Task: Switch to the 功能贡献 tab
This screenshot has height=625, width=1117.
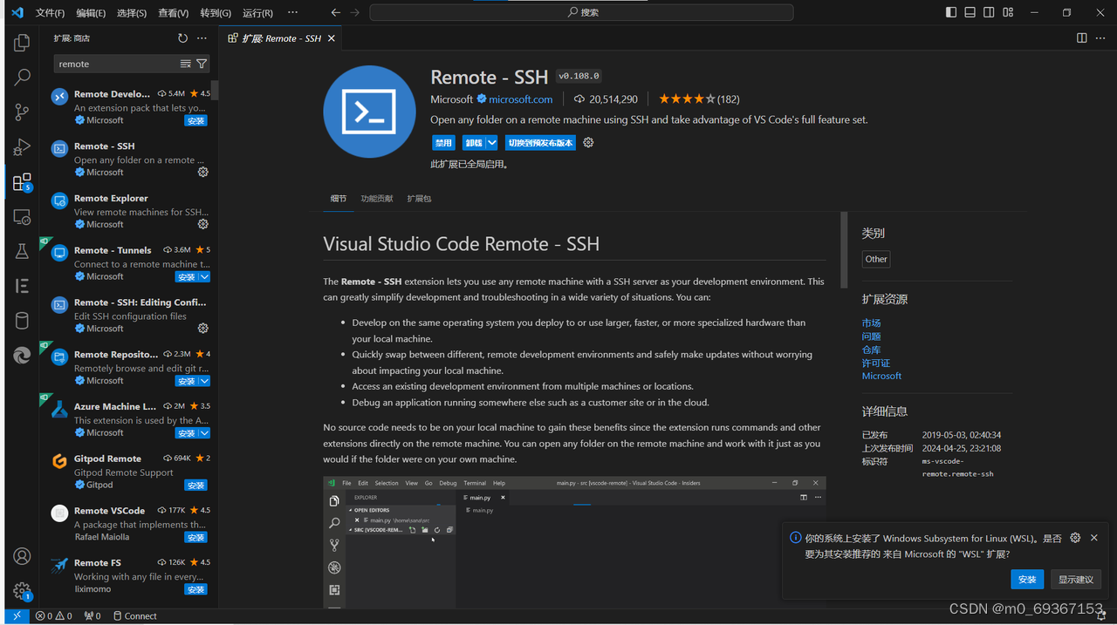Action: coord(377,199)
